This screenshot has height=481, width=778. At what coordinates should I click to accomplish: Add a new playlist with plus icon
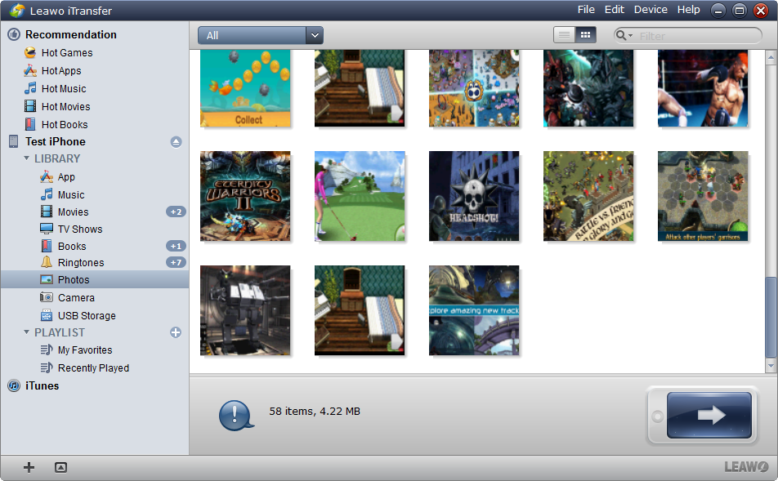tap(176, 332)
